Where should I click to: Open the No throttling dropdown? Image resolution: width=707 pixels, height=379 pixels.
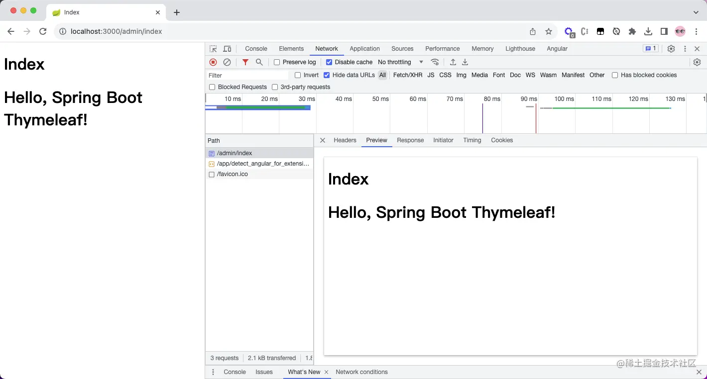coord(400,62)
